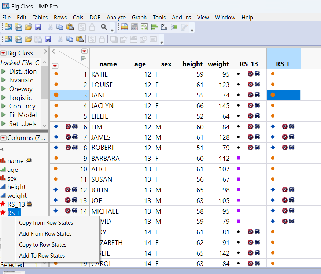This screenshot has width=321, height=274.
Task: Select the height column header
Action: coord(192,64)
